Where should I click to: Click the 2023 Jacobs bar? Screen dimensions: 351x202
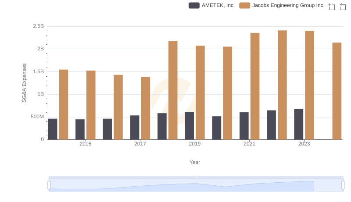click(x=310, y=85)
